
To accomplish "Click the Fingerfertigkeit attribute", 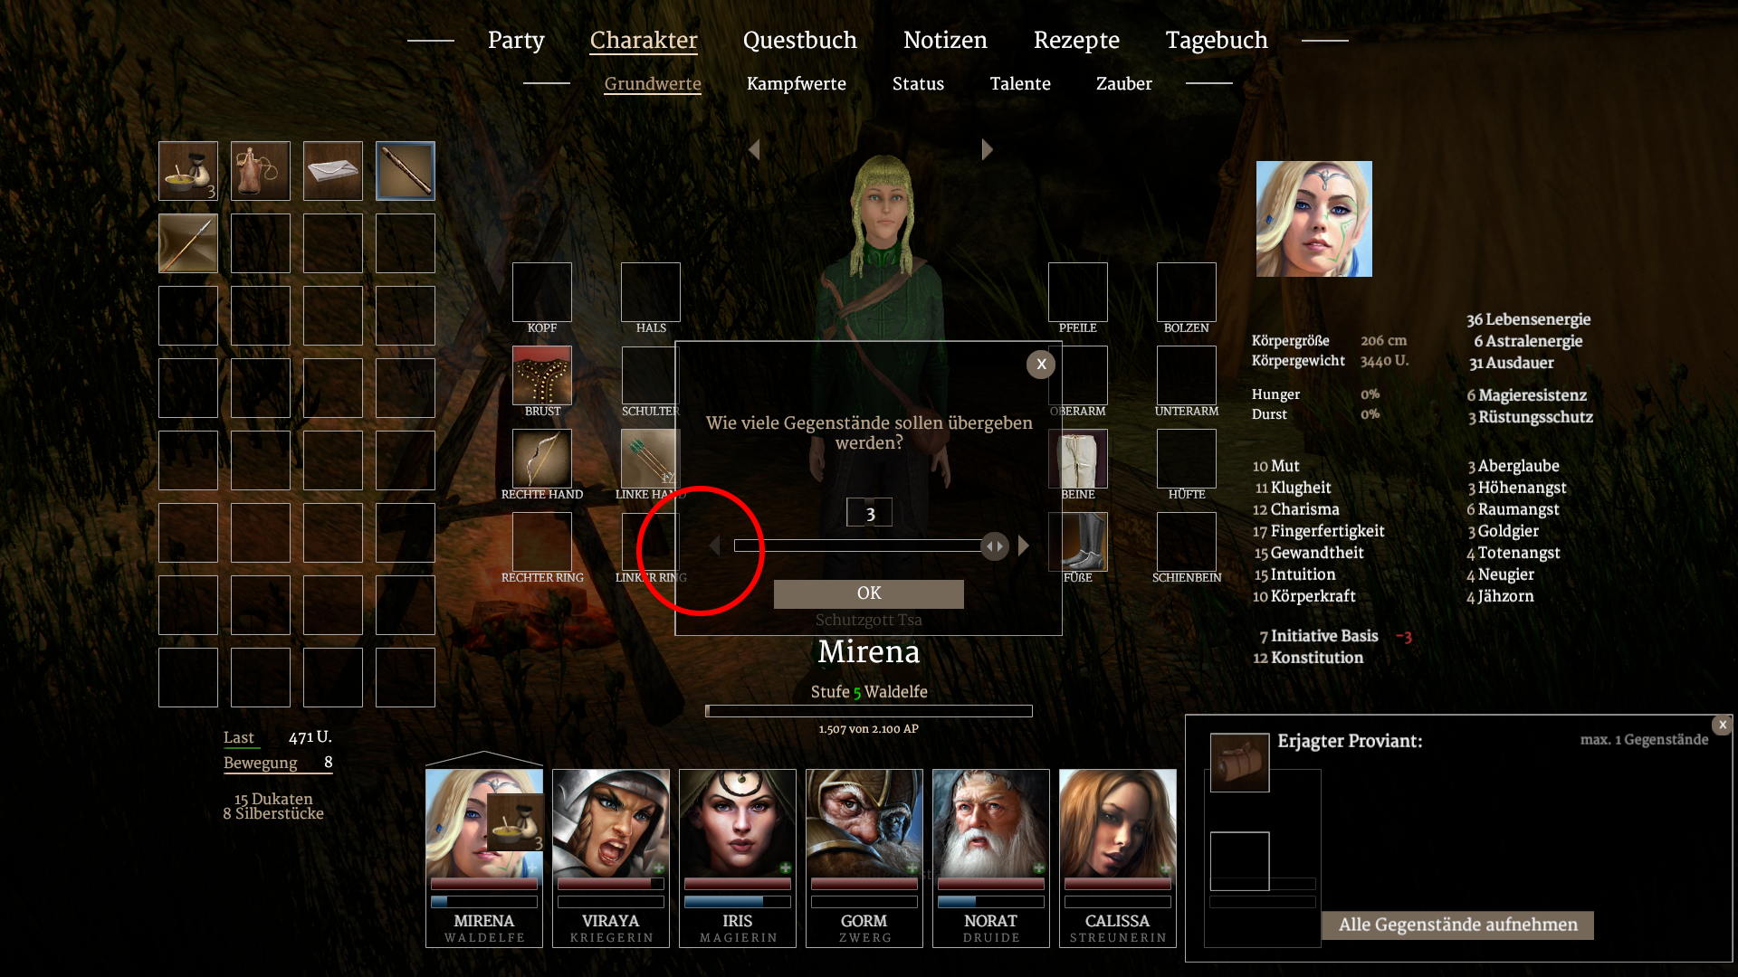I will [x=1318, y=531].
